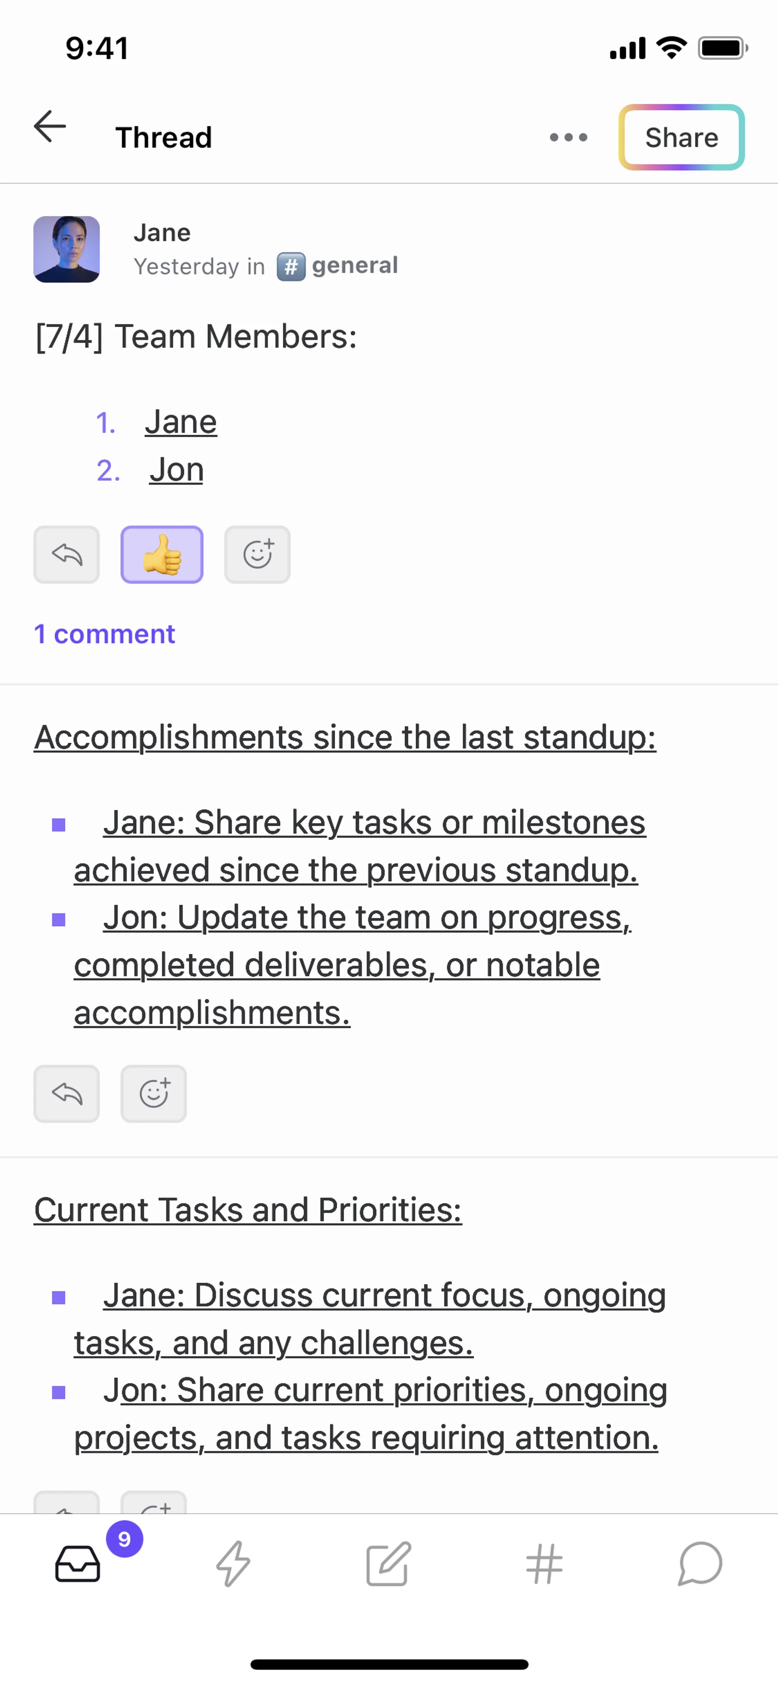Toggle the thumbs-up reaction
Screen dimensions: 778x1686
click(x=162, y=555)
